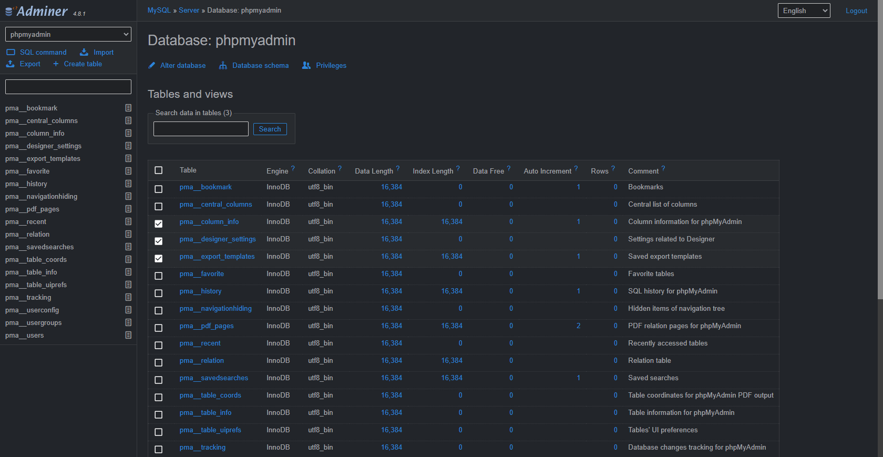Click the Auto Increment help question mark

576,168
